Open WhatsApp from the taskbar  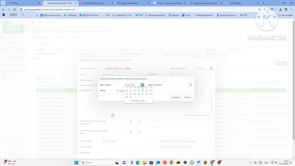point(192,162)
